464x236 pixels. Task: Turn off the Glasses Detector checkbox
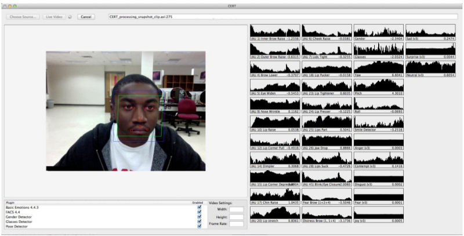point(199,222)
